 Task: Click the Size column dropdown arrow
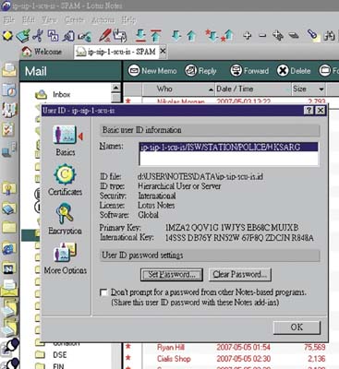click(321, 89)
